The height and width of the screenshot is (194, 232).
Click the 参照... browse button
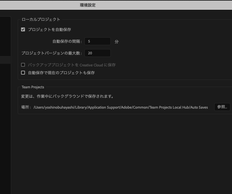tap(222, 107)
